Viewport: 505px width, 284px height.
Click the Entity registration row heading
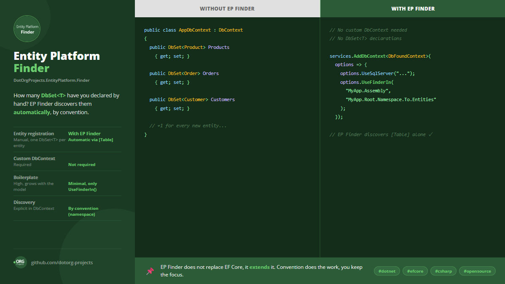point(34,133)
